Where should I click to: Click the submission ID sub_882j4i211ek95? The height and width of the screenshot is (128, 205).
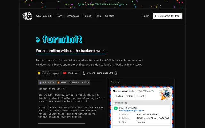tap(141, 91)
